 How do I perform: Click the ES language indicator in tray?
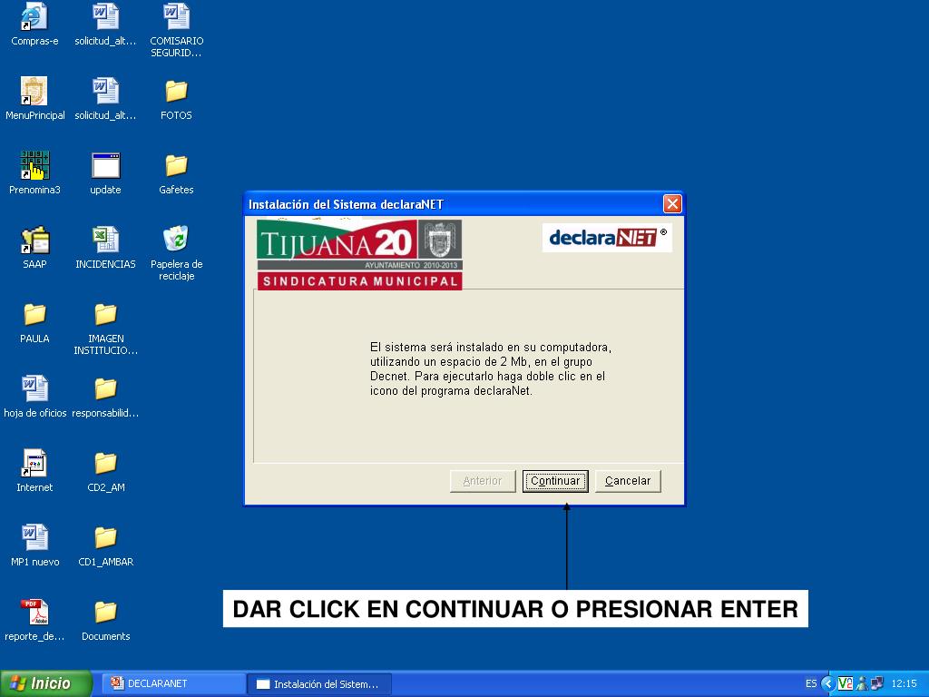tap(811, 684)
